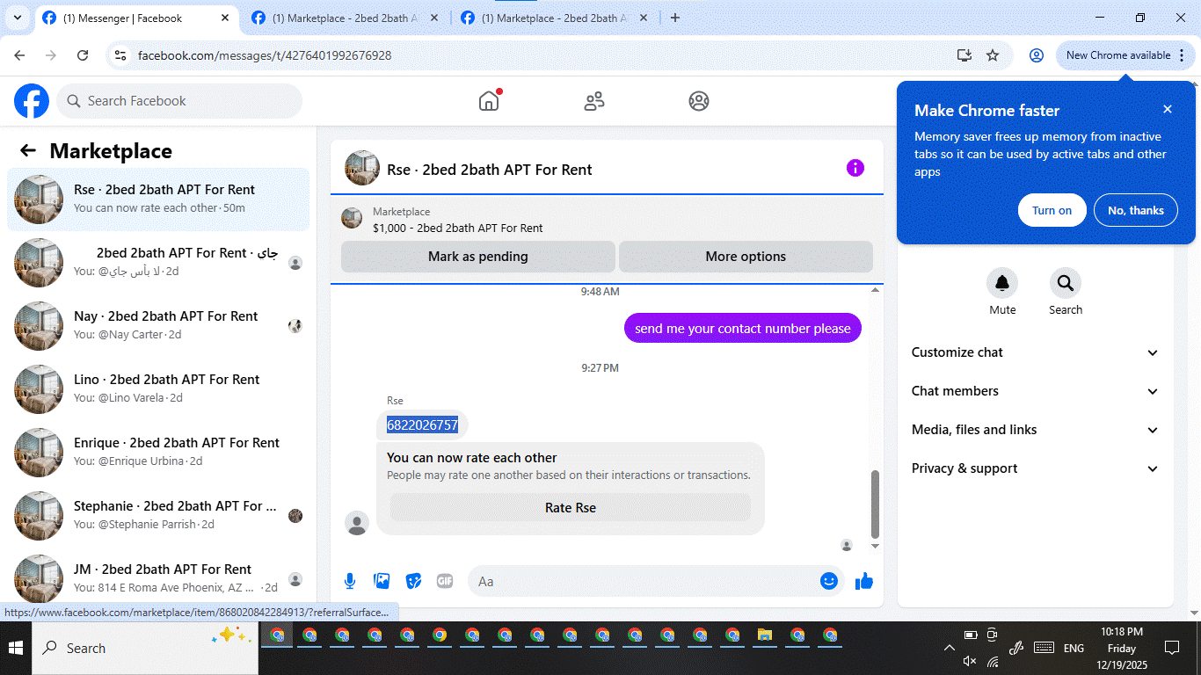Image resolution: width=1201 pixels, height=675 pixels.
Task: Expand Chat members section
Action: 1035,391
